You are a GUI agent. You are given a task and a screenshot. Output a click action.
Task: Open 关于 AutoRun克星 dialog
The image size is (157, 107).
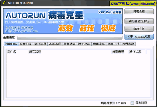point(139,37)
